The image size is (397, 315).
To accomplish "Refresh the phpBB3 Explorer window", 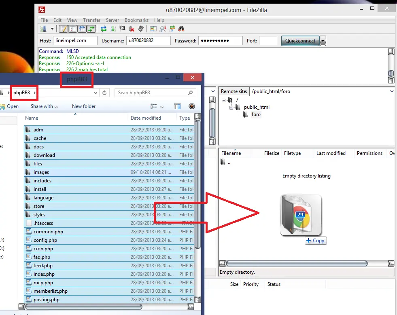I will (104, 93).
